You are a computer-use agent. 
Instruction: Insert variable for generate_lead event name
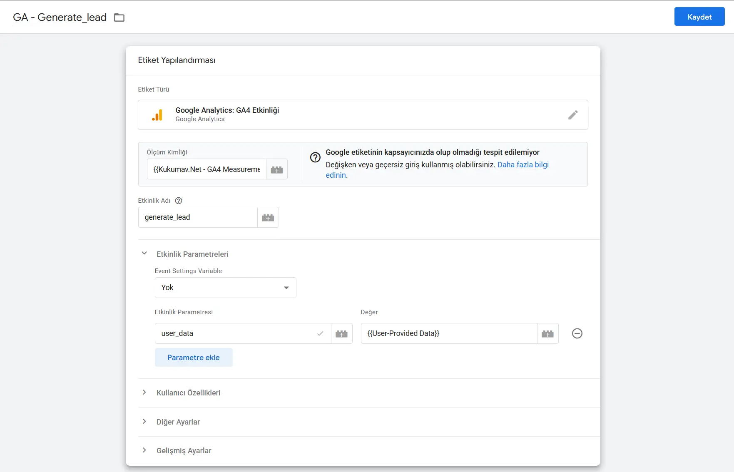coord(268,217)
